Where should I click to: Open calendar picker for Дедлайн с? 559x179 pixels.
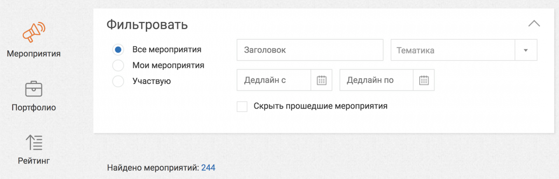(x=321, y=80)
